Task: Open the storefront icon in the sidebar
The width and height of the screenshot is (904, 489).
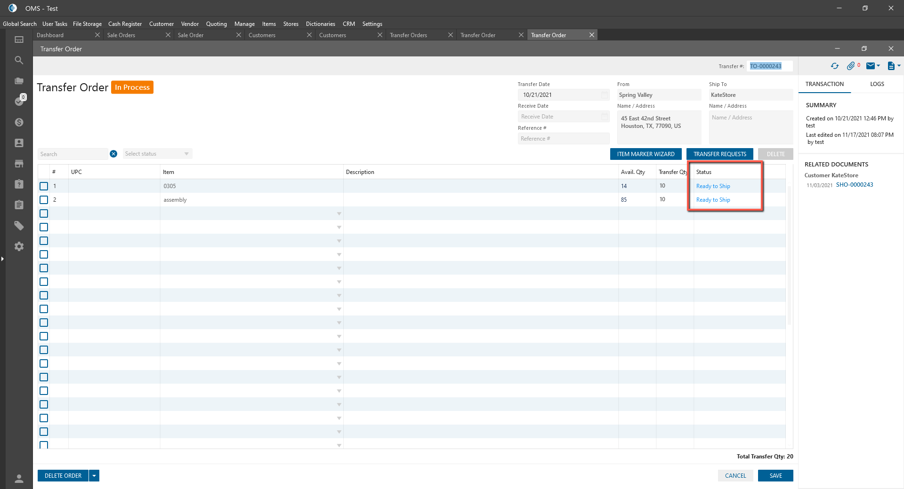Action: point(19,164)
